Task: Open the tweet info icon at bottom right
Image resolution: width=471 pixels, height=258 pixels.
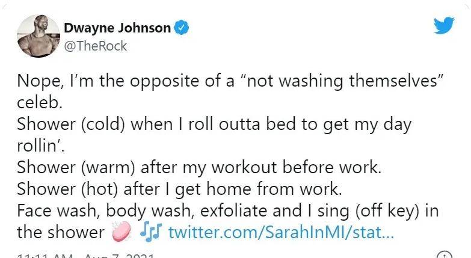Action: click(x=445, y=255)
